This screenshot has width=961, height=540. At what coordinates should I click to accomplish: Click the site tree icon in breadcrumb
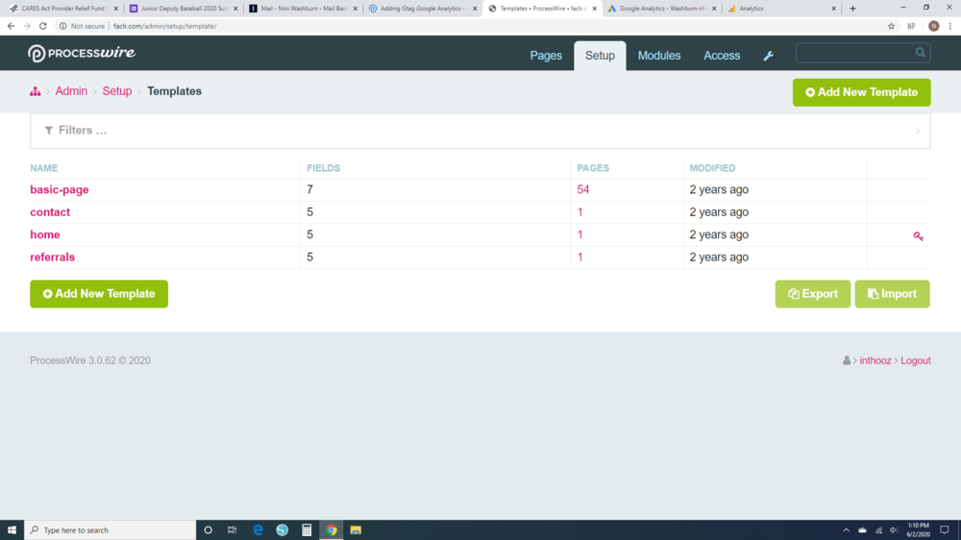(36, 91)
